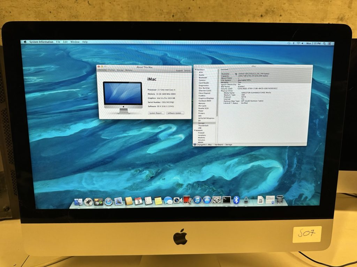Open Notification Center list icon

pyautogui.click(x=329, y=43)
